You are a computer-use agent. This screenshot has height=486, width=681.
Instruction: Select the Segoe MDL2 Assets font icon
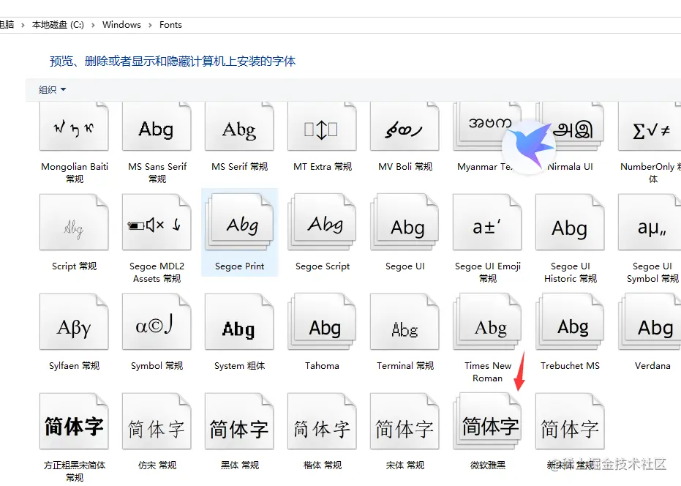coord(157,222)
